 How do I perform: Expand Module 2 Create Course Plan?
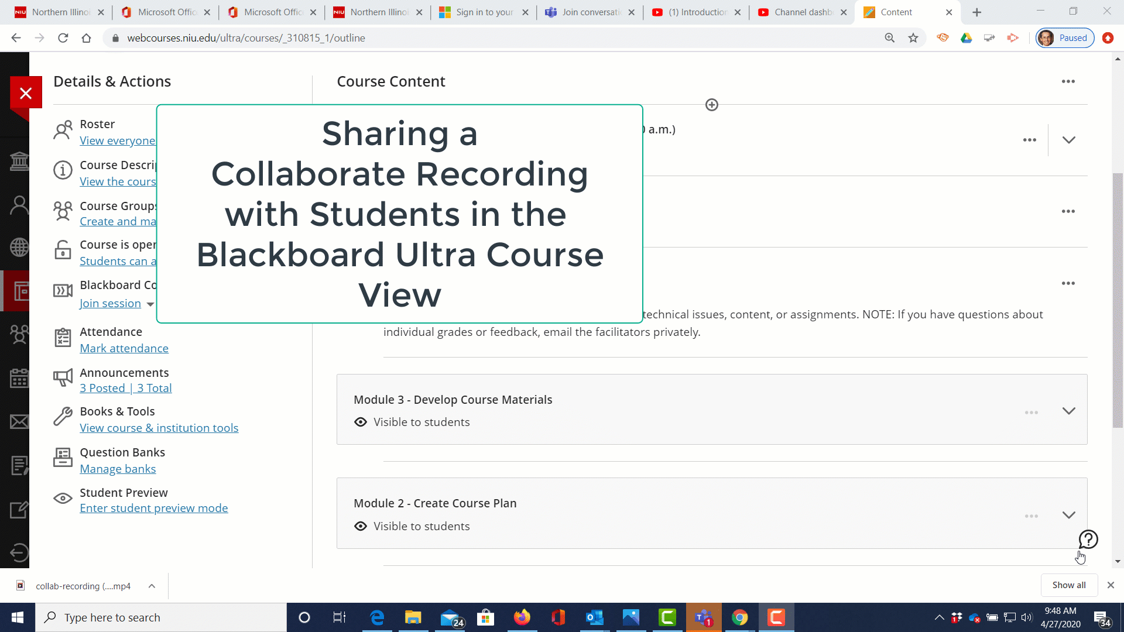click(1069, 515)
